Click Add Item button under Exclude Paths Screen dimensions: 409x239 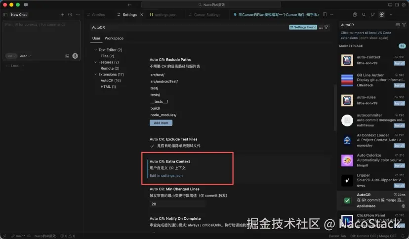161,123
